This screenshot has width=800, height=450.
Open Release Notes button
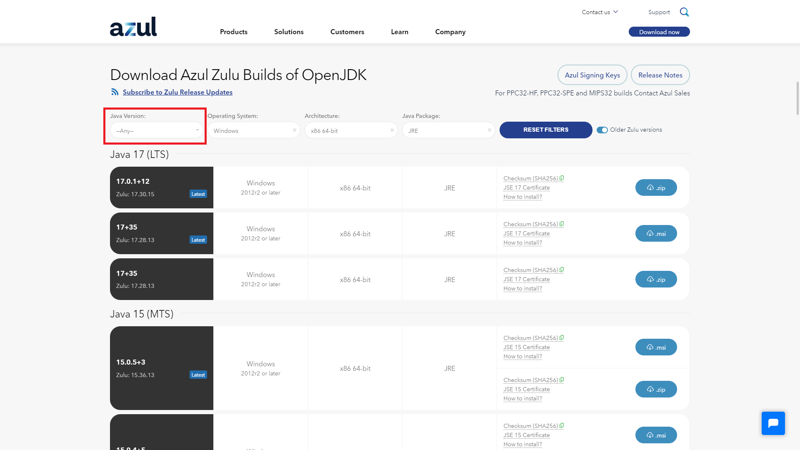pos(660,75)
